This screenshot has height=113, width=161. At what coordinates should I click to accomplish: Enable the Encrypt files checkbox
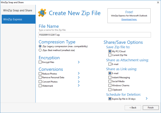(40, 62)
